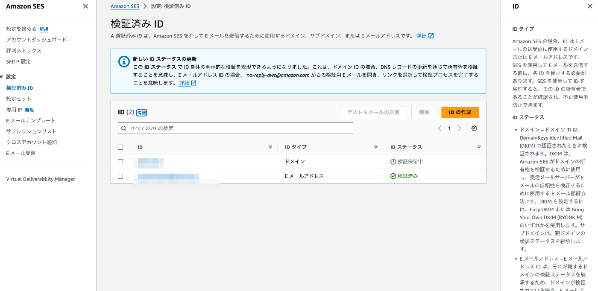
Task: Click the search magnifier icon
Action: pyautogui.click(x=124, y=128)
